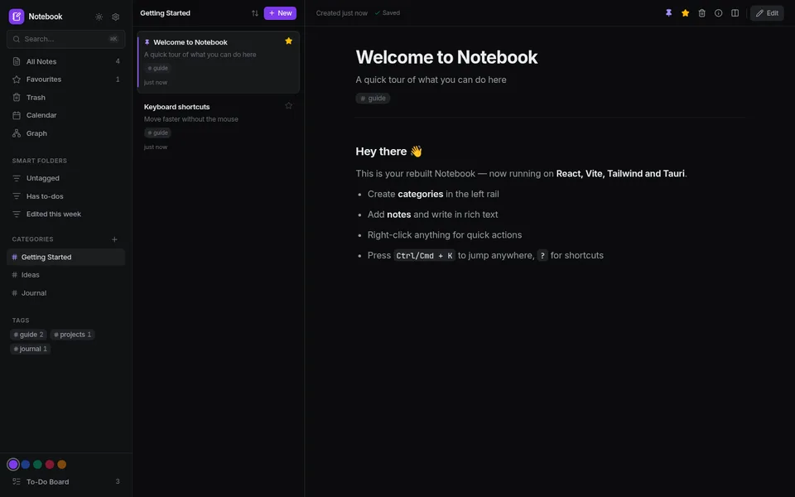The image size is (795, 497).
Task: Choose the green accent color
Action: pyautogui.click(x=37, y=464)
